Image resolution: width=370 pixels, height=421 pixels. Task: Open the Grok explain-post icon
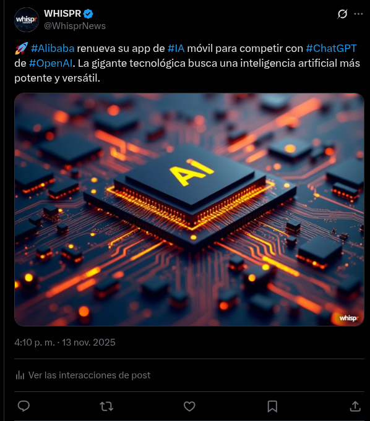coord(342,14)
